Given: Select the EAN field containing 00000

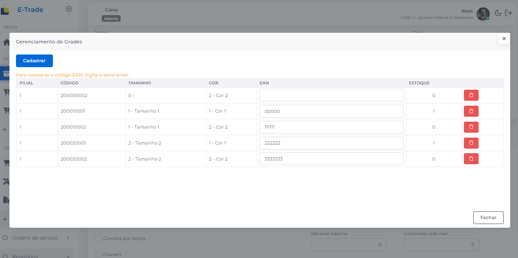Looking at the screenshot, I should click(331, 111).
